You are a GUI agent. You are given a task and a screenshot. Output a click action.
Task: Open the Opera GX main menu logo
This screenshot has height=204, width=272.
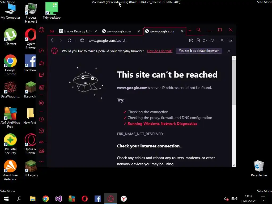tap(41, 30)
